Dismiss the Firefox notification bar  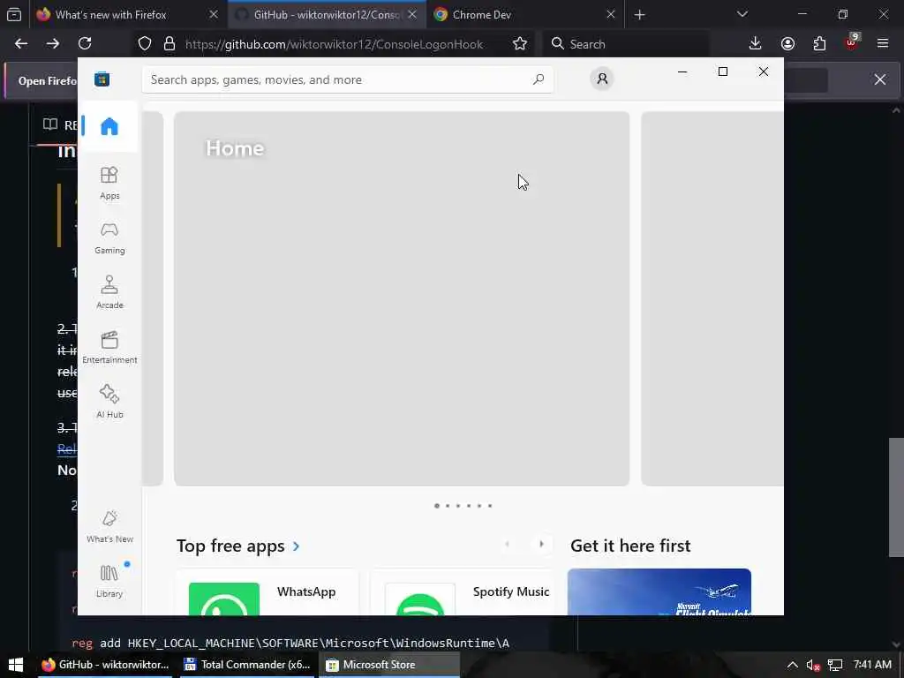(x=880, y=79)
